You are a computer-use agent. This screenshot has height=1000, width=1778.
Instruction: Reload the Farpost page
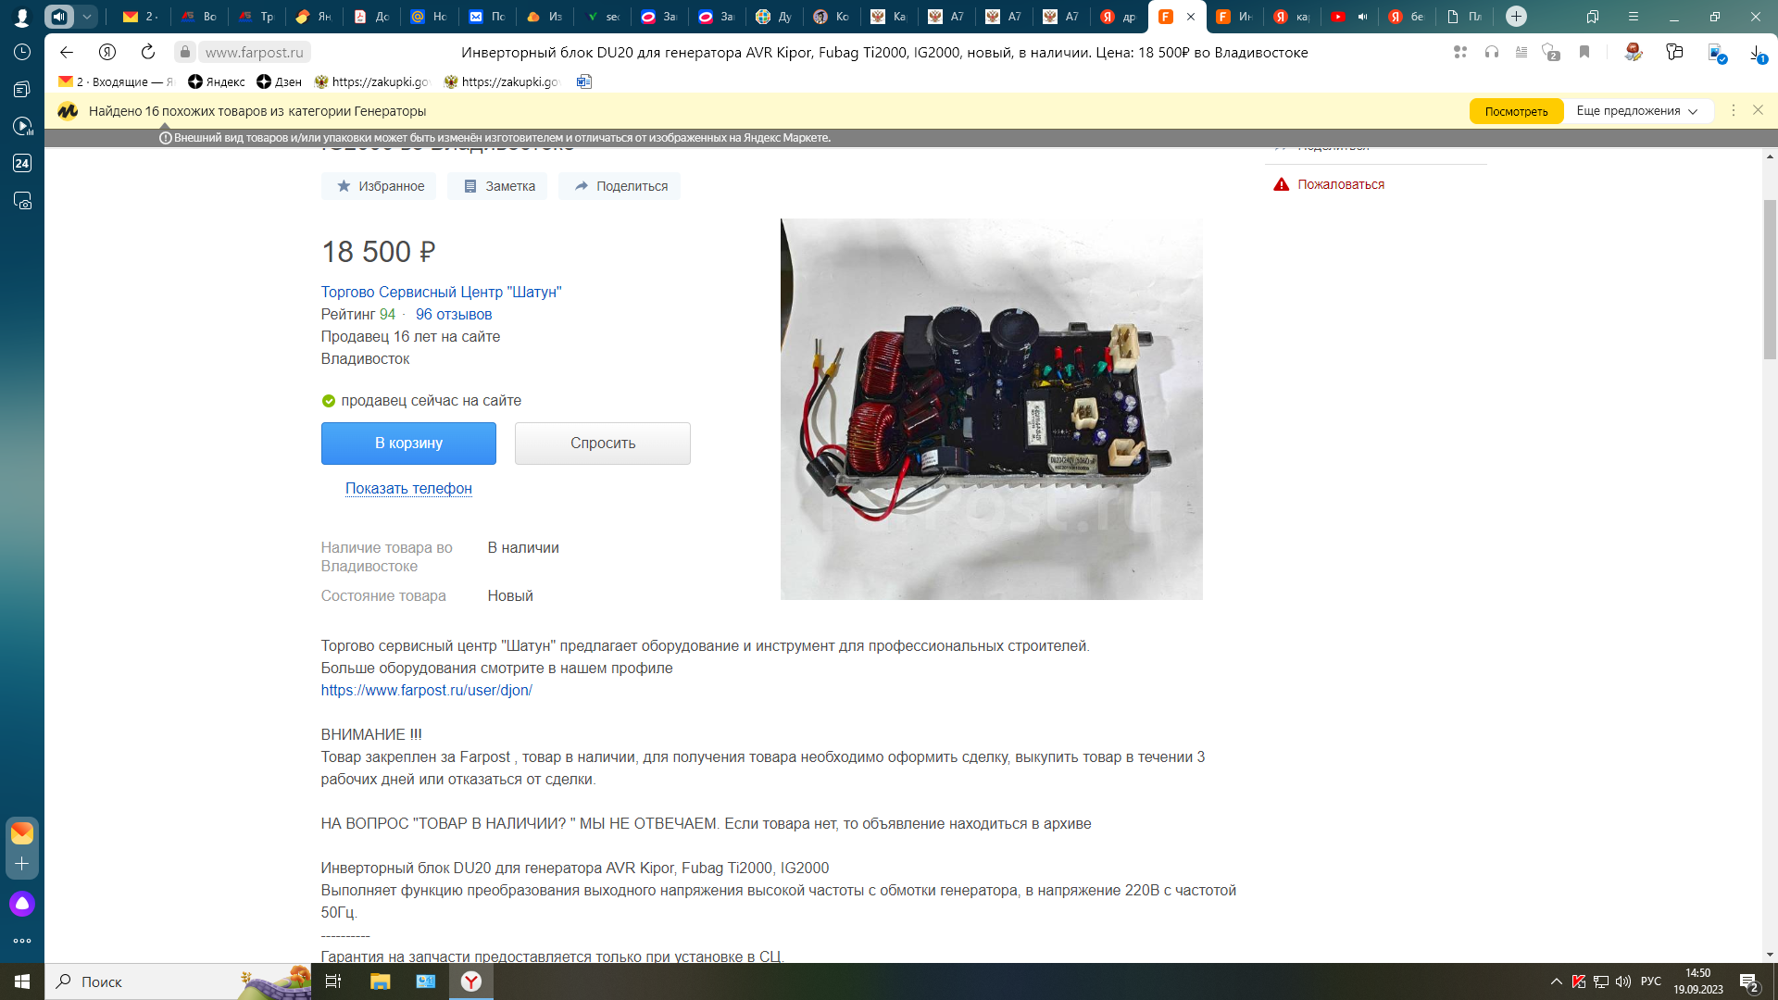(x=148, y=53)
